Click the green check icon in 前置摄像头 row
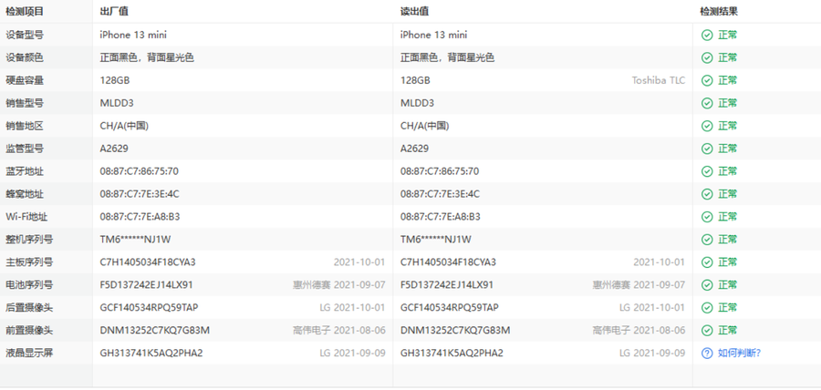821x390 pixels. click(x=707, y=331)
